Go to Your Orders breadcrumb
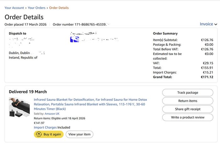220x145 pixels. point(36,8)
